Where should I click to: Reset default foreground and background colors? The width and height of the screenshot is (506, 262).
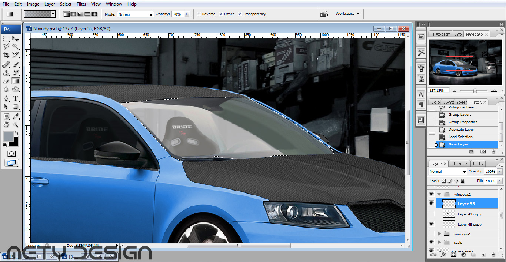click(x=5, y=144)
